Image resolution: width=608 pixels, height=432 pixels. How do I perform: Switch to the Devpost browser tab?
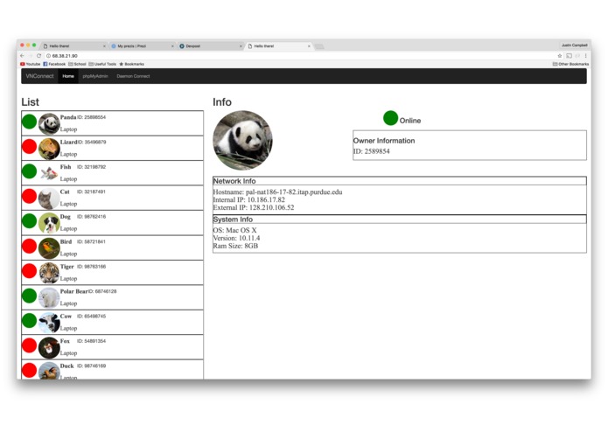click(210, 45)
